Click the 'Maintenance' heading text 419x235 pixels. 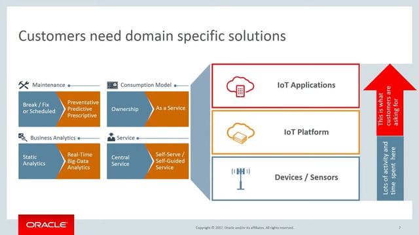[48, 85]
